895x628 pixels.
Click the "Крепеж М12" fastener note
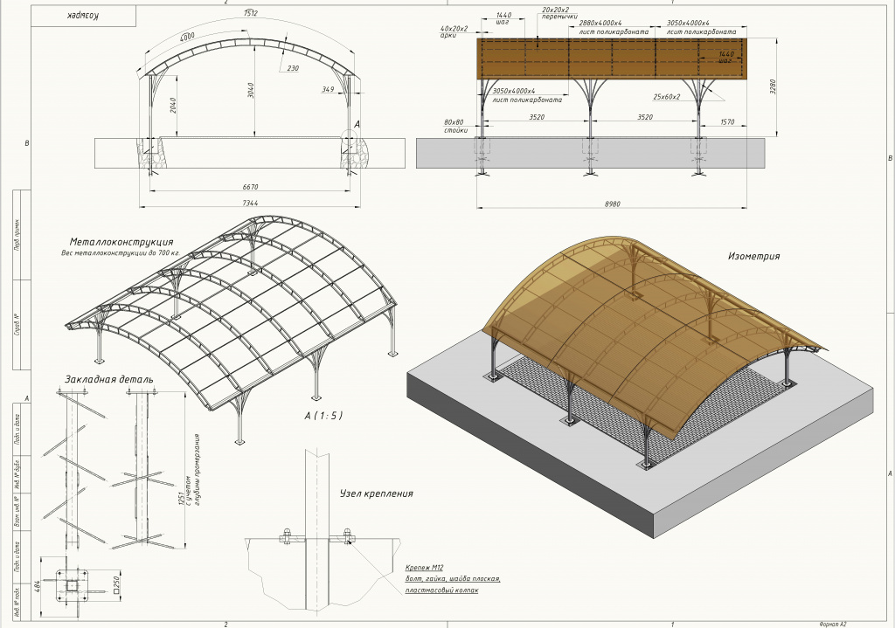(x=425, y=567)
